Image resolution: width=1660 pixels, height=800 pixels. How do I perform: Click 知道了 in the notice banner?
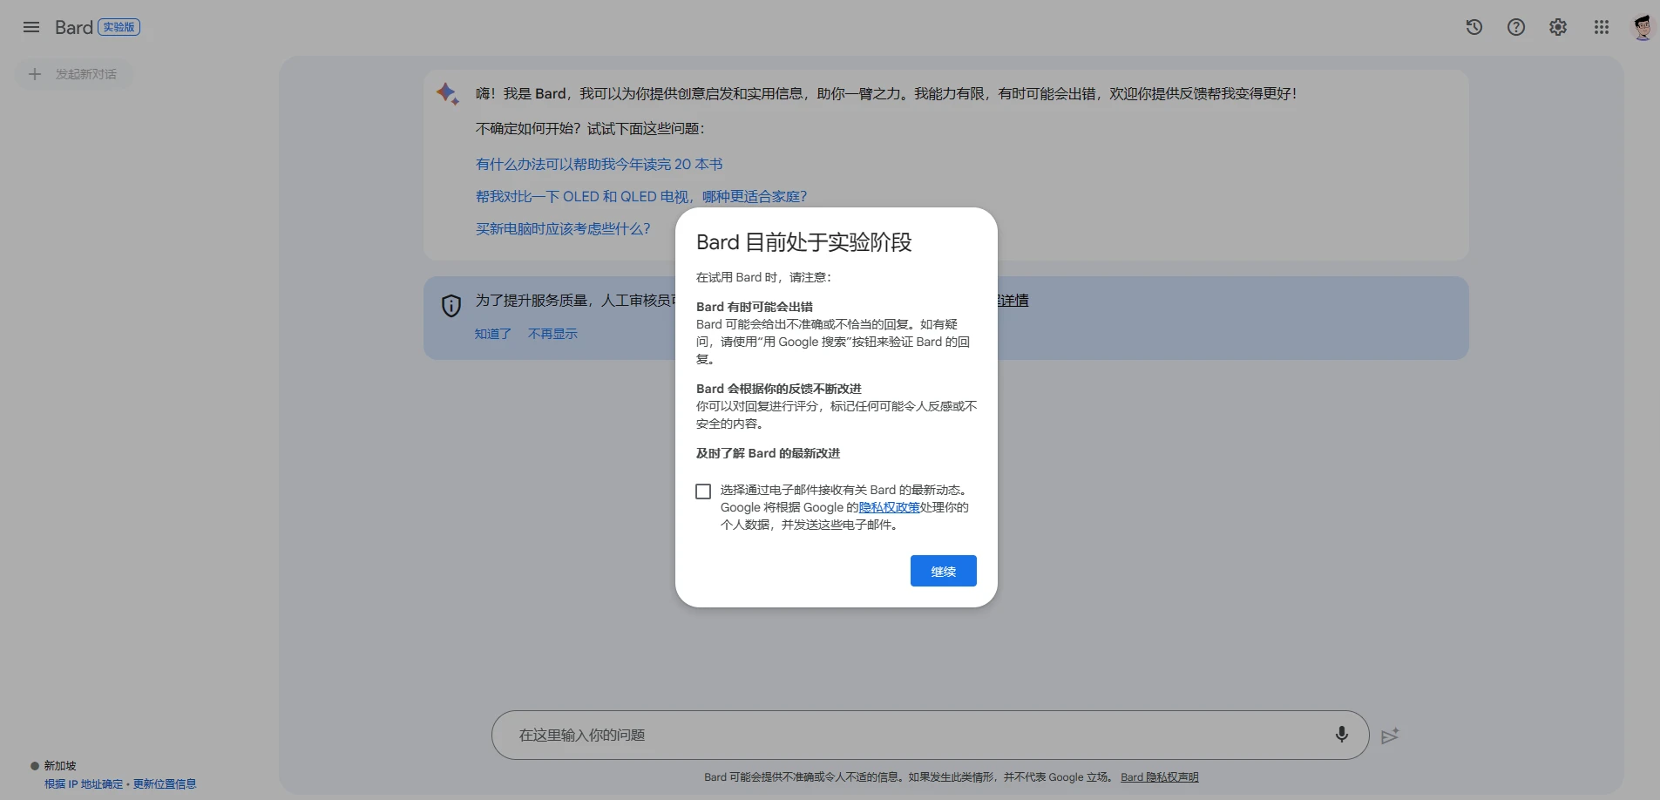tap(492, 334)
